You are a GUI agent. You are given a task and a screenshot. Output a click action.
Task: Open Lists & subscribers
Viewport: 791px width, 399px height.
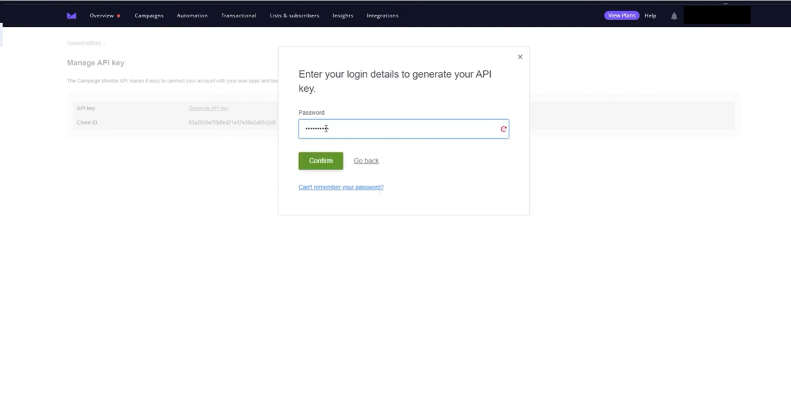click(x=294, y=16)
